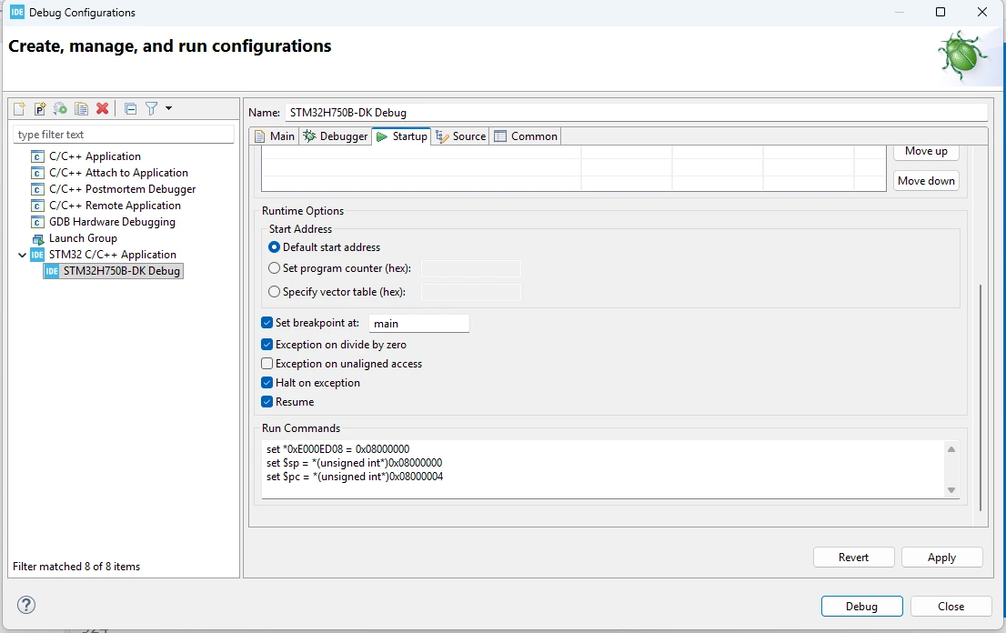Toggle Set breakpoint at checkbox
1006x633 pixels.
[267, 323]
